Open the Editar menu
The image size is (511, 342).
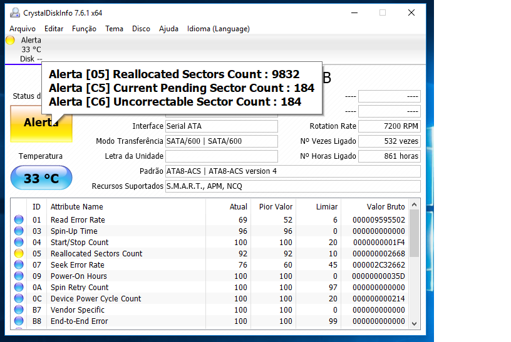tap(54, 29)
